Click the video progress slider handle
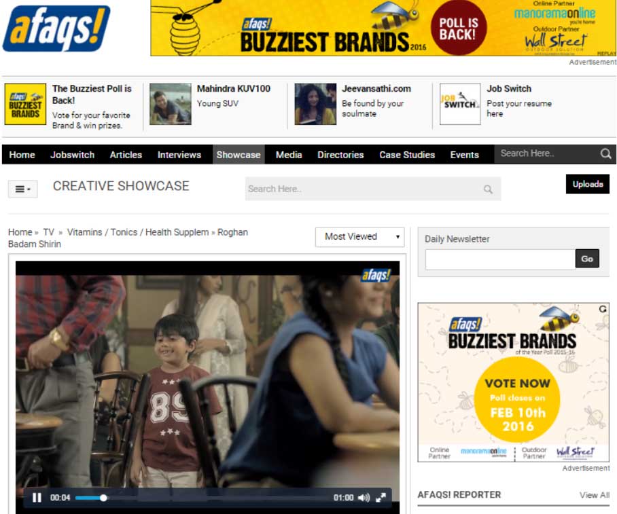Viewport: 617px width, 514px height. [103, 498]
